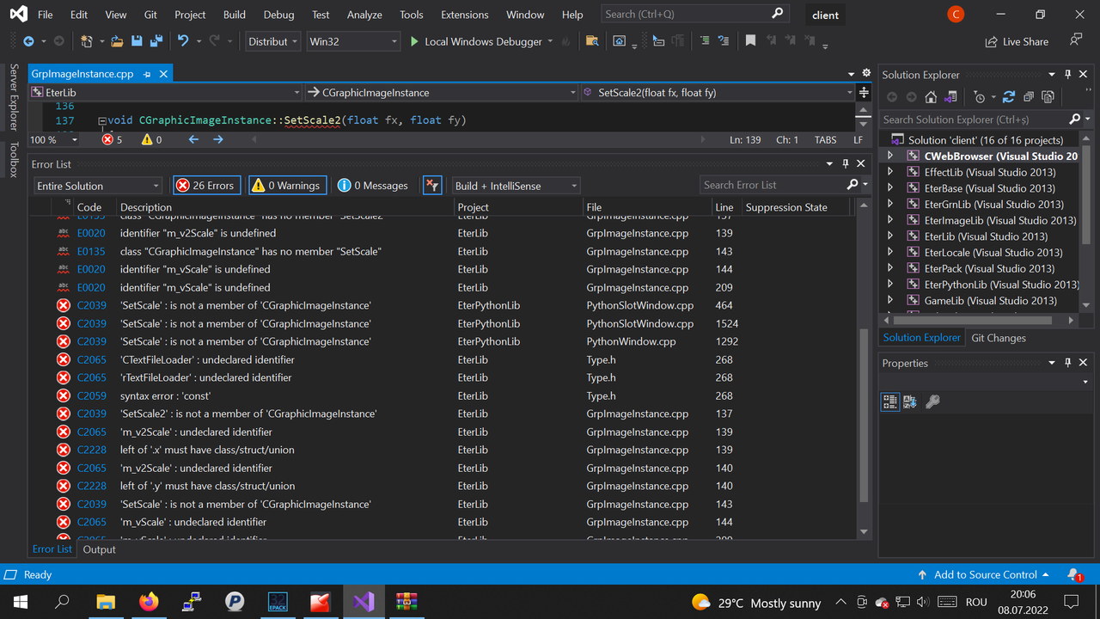The width and height of the screenshot is (1100, 619).
Task: Save the current file with the single-disk icon
Action: tap(136, 41)
